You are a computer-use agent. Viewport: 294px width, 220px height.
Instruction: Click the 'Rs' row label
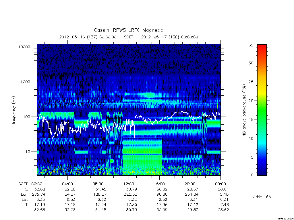(x=25, y=189)
